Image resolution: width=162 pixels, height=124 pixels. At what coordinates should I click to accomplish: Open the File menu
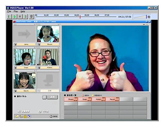[x=9, y=11]
